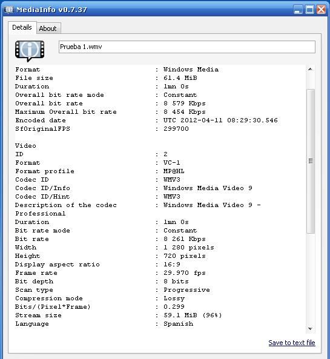Click the '0.299' Bits/(Pixel*Frame) value

click(174, 306)
